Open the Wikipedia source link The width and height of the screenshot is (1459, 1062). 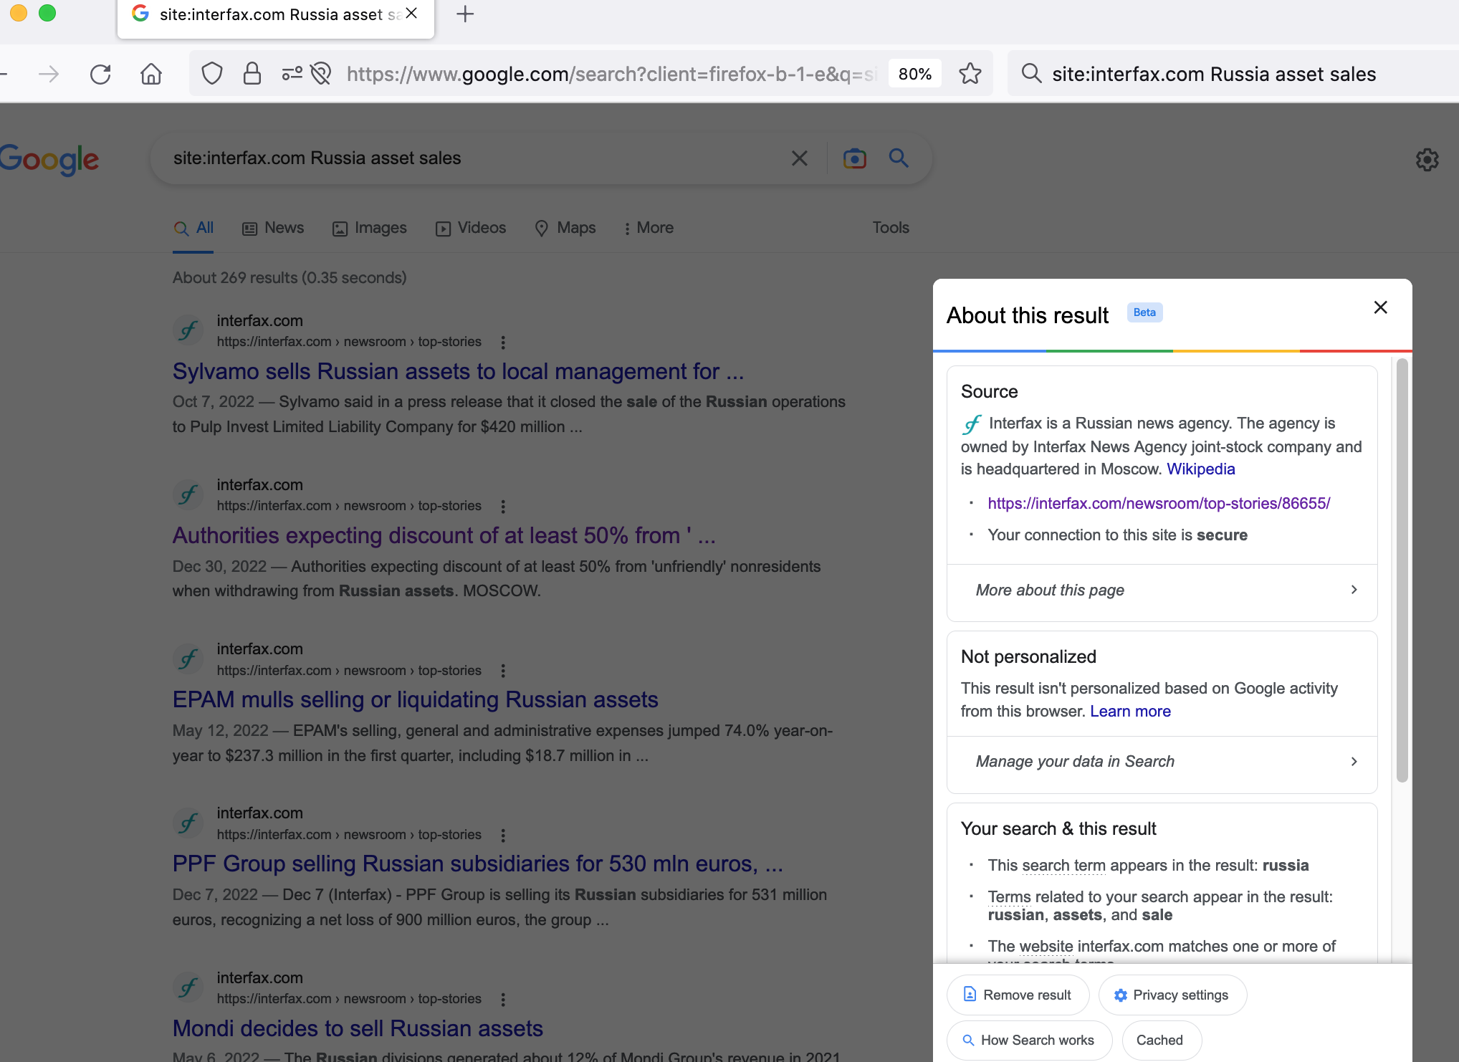coord(1201,469)
